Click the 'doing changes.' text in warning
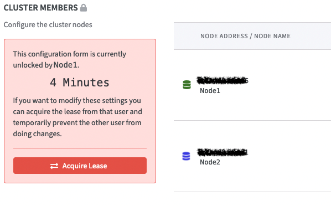 tap(38, 134)
